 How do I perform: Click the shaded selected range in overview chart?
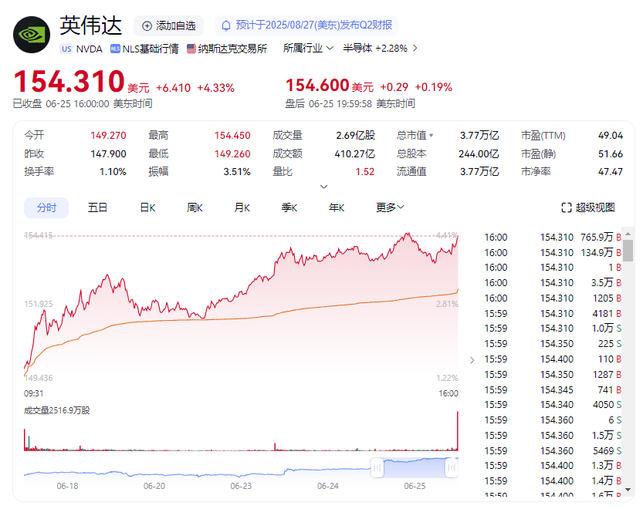point(415,467)
